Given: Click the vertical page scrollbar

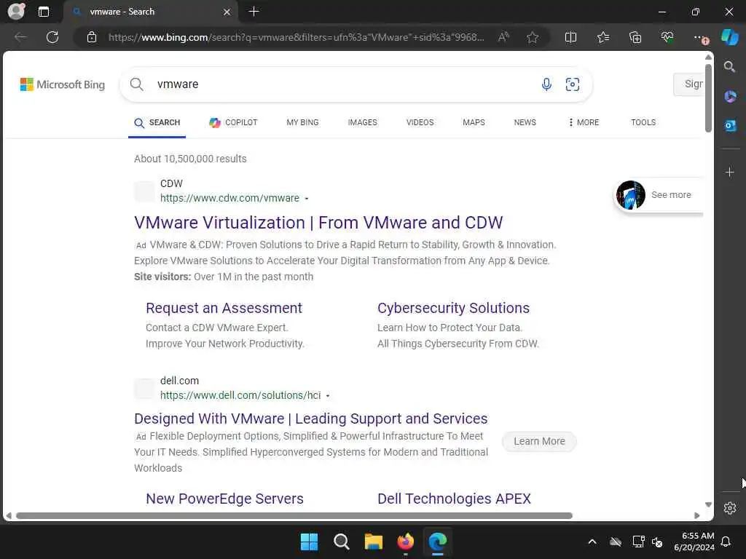Looking at the screenshot, I should coord(708,98).
